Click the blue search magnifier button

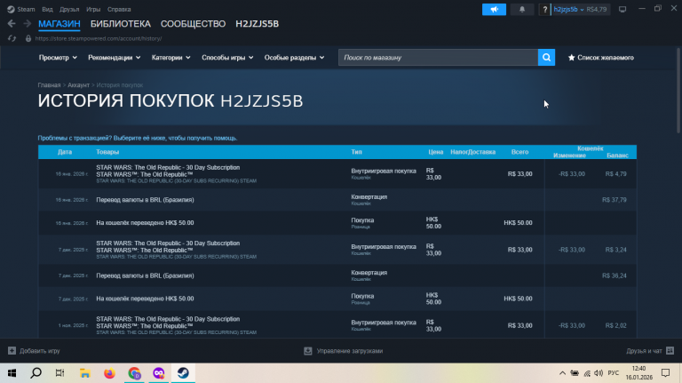click(x=546, y=58)
